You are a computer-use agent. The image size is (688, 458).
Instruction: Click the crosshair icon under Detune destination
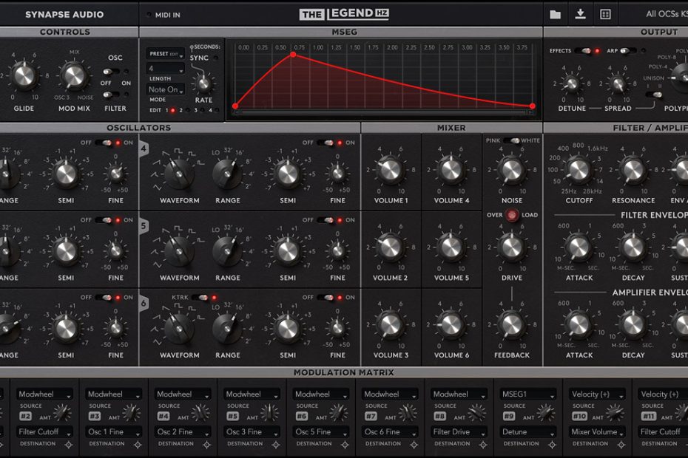551,445
